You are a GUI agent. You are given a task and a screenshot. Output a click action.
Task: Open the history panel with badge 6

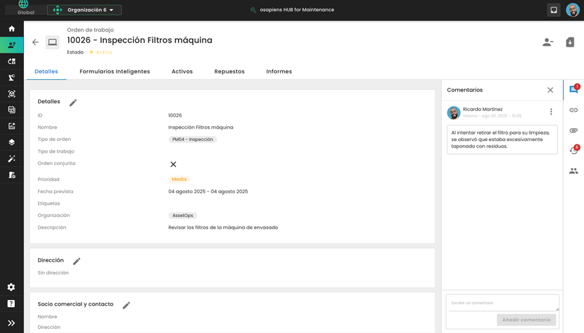pos(573,151)
